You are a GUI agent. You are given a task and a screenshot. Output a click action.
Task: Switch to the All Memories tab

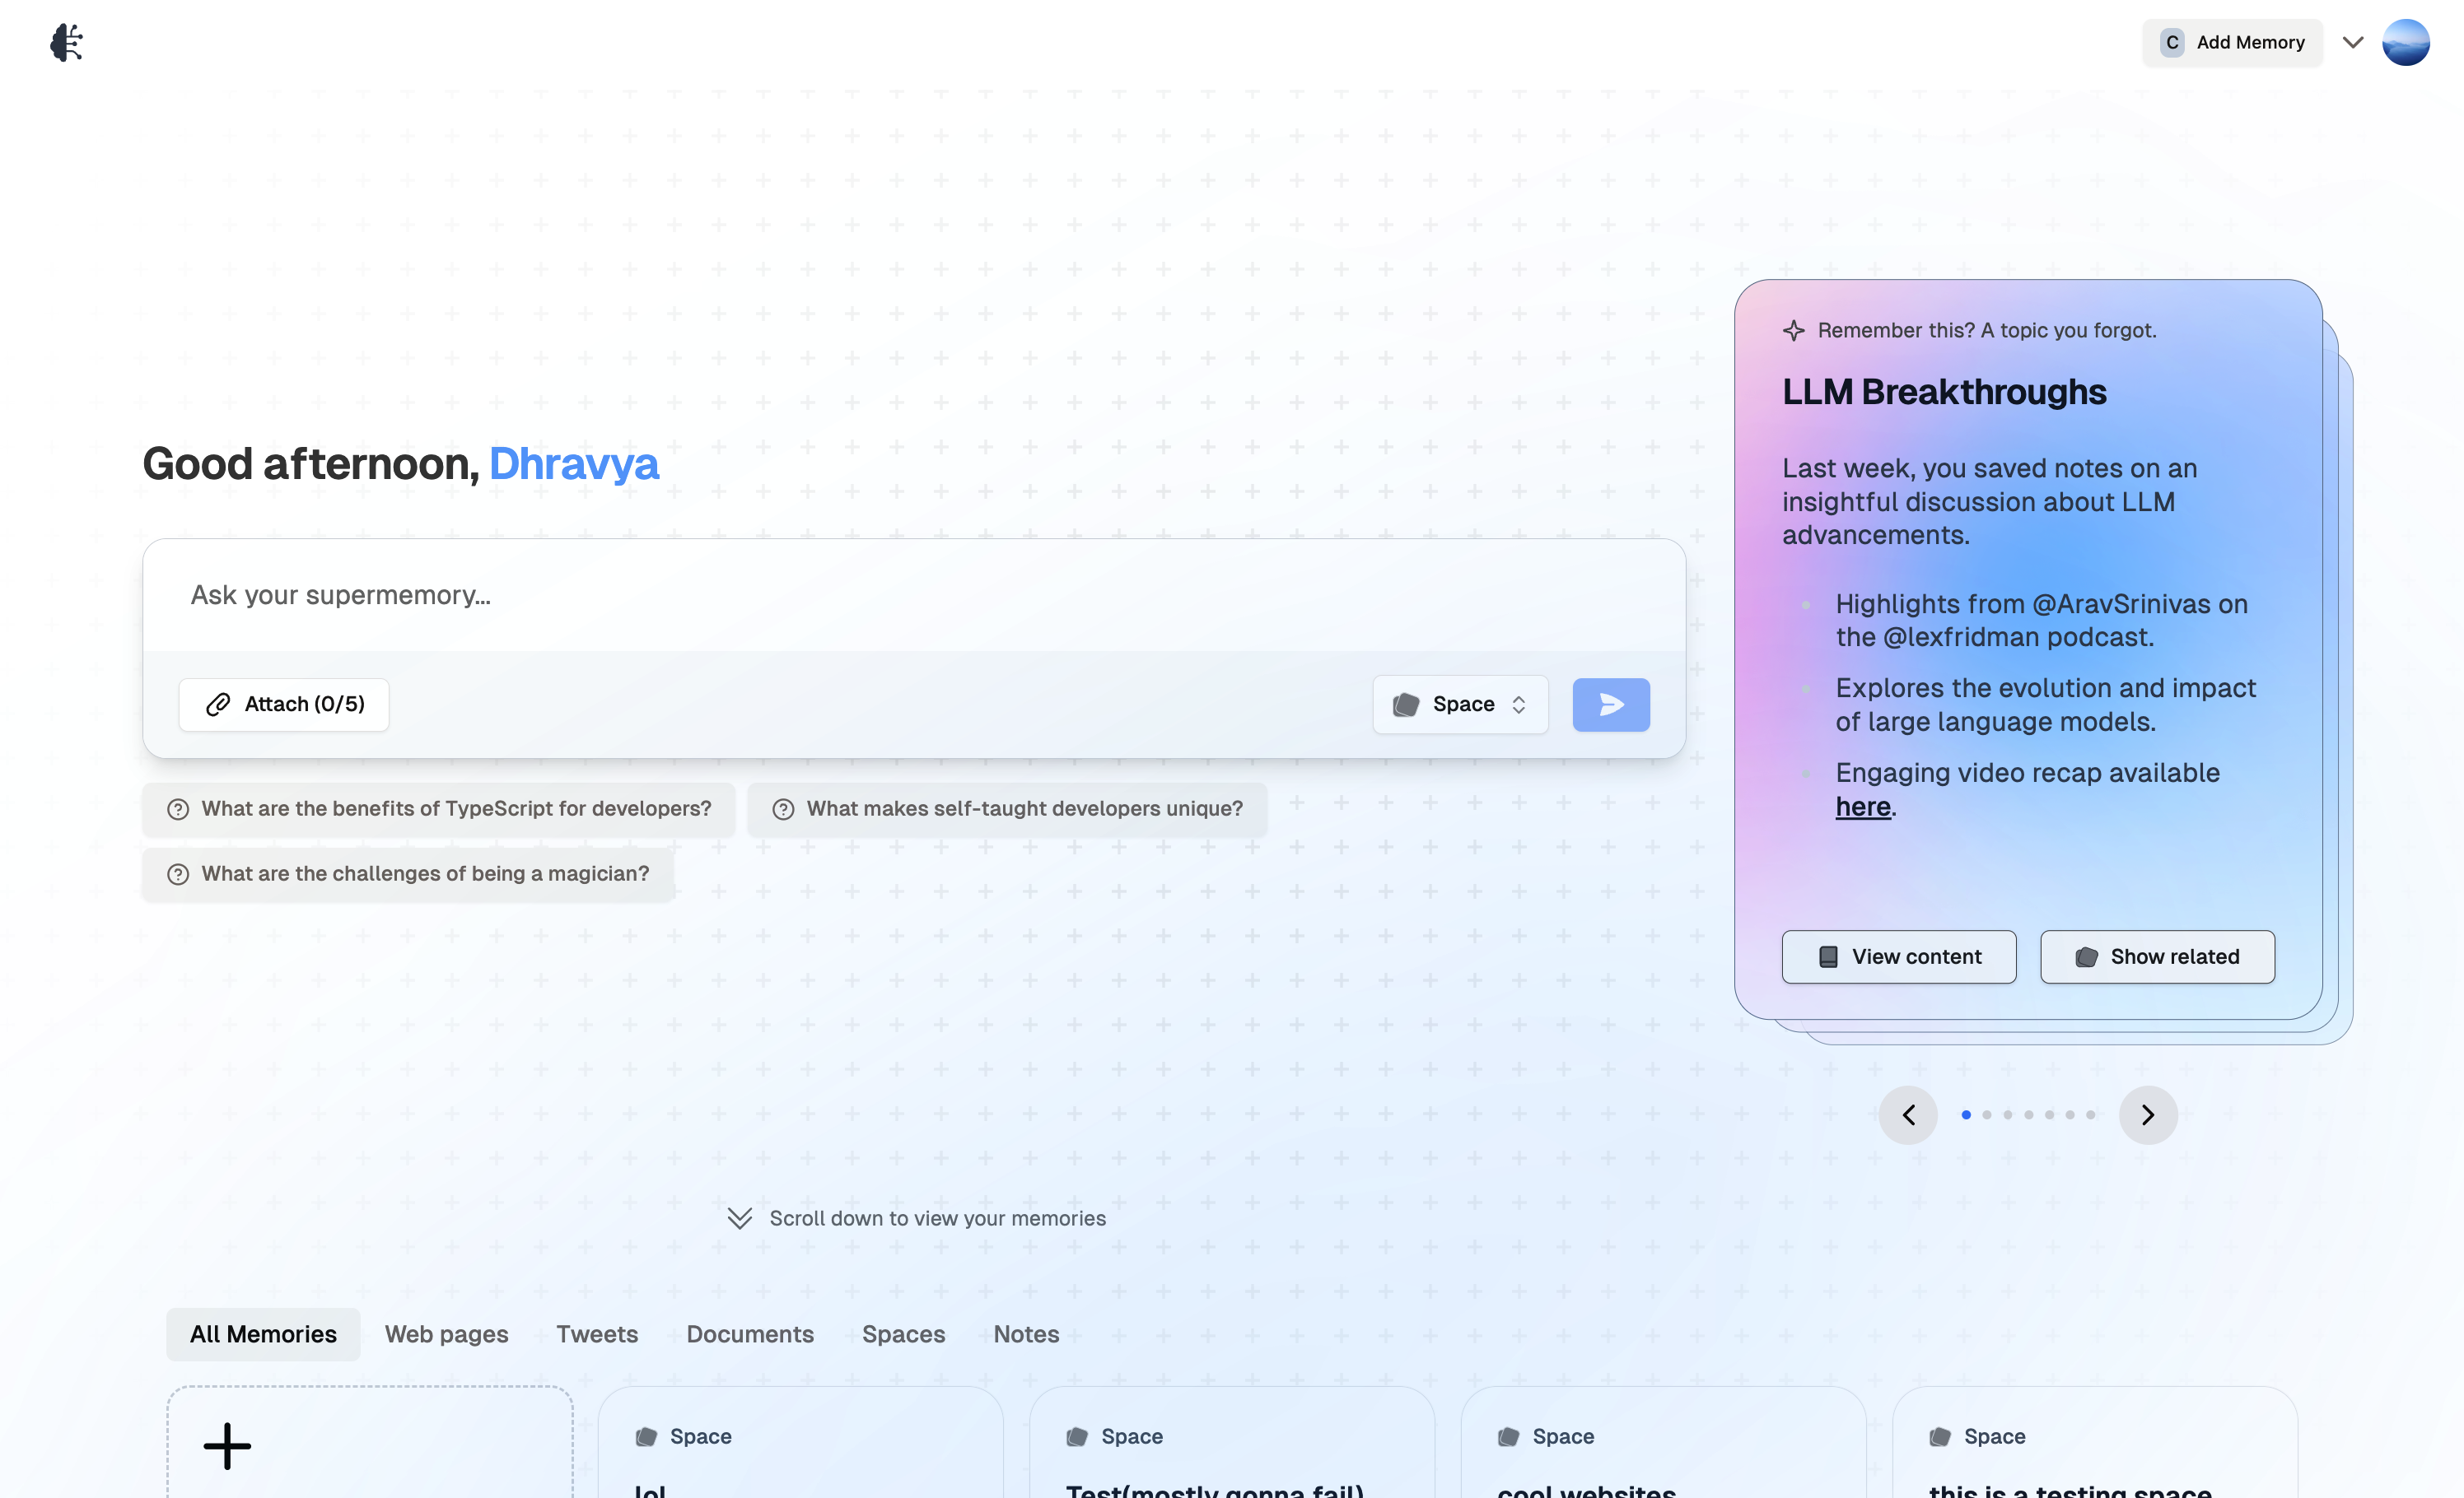tap(263, 1335)
